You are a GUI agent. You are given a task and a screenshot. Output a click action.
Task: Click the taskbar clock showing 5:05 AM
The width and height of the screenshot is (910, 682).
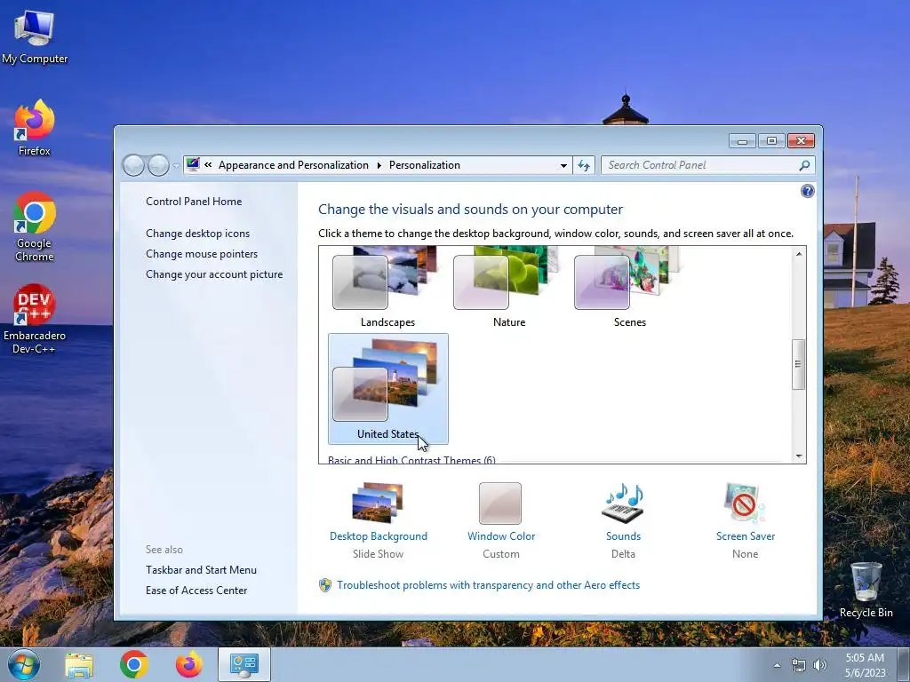865,665
